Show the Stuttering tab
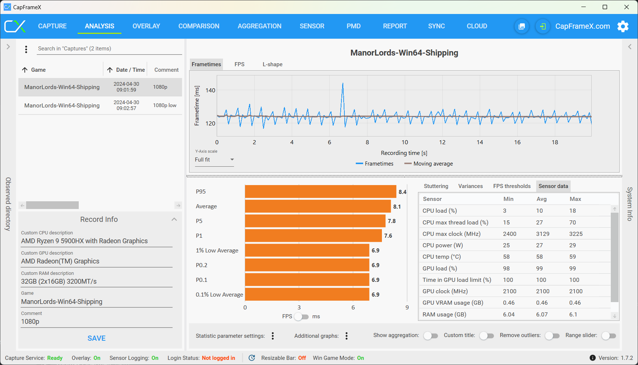Screen dimensions: 638x365 pos(436,186)
